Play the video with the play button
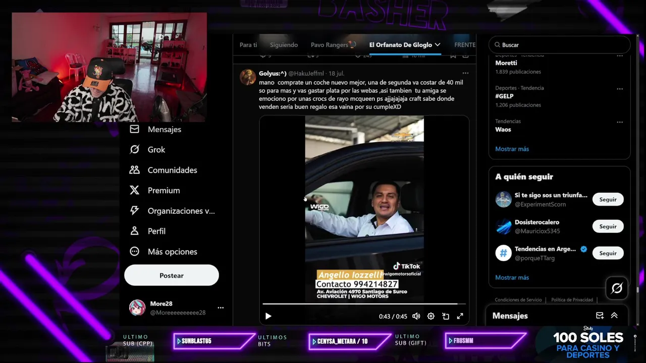Screen dimensions: 646x363 (268, 316)
